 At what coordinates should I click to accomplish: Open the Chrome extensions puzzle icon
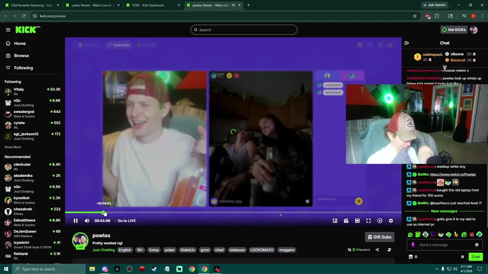(x=437, y=16)
